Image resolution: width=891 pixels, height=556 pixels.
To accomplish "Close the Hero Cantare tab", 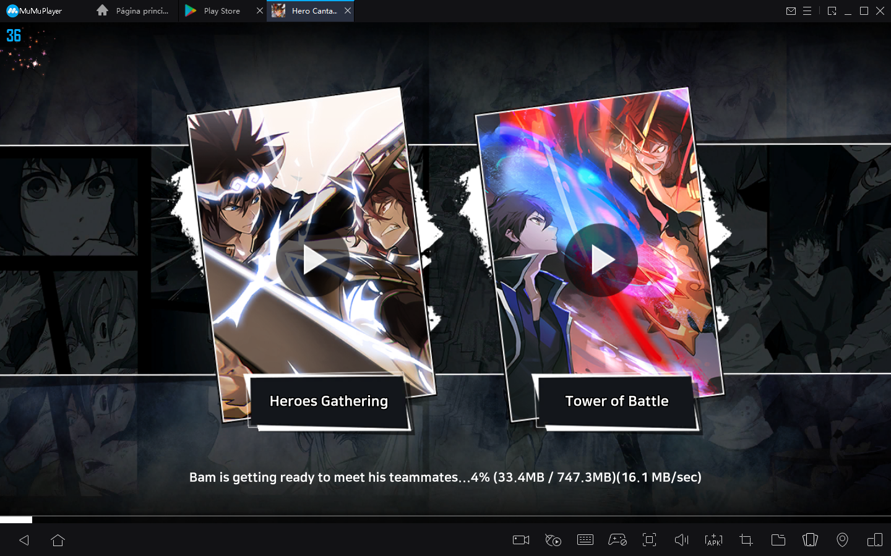I will [x=348, y=11].
